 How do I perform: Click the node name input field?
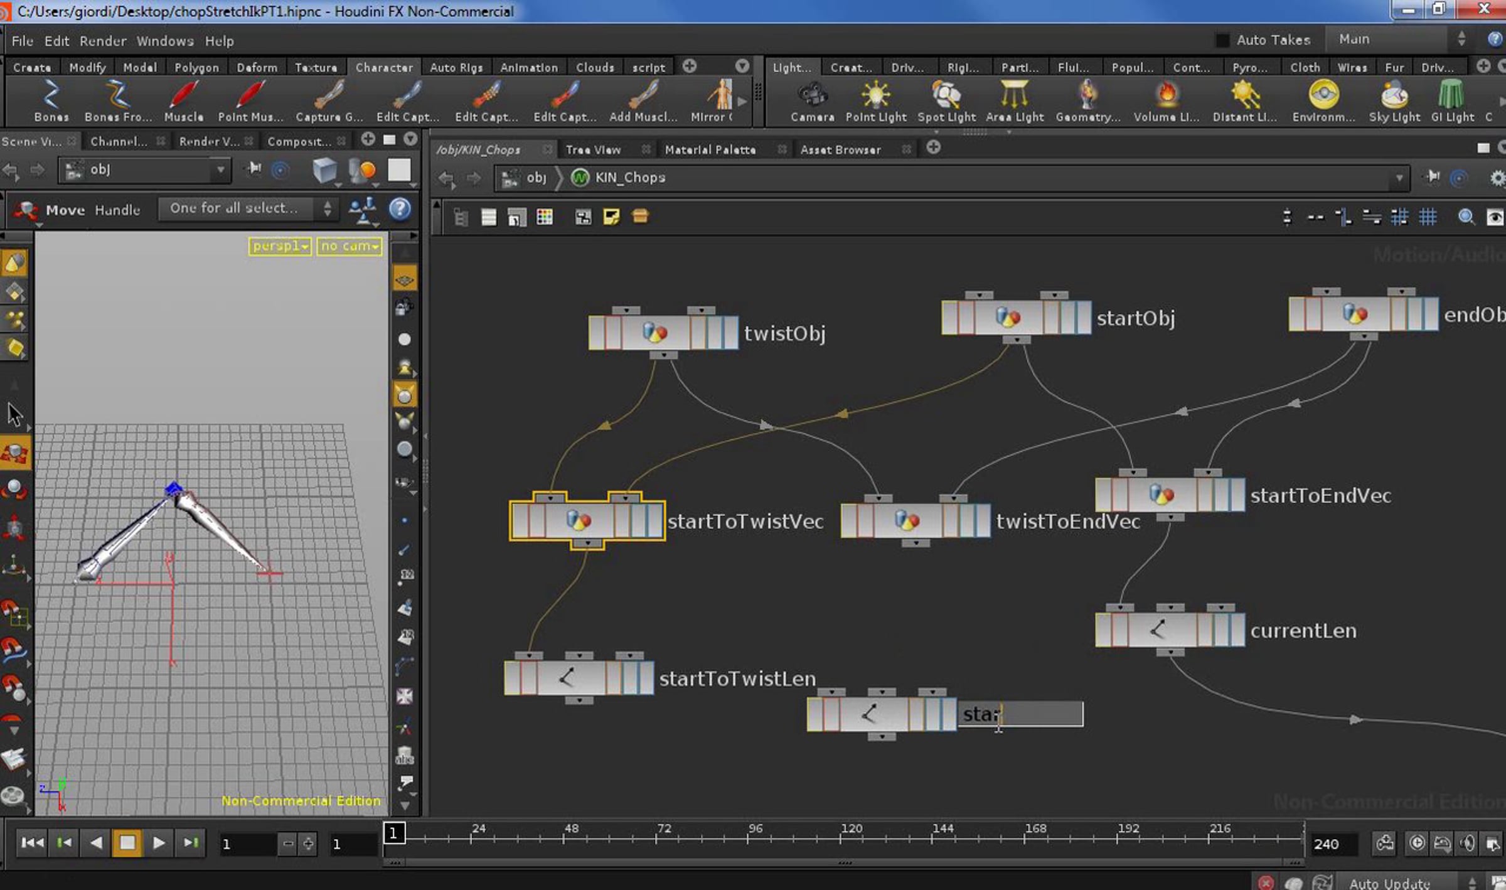1020,714
